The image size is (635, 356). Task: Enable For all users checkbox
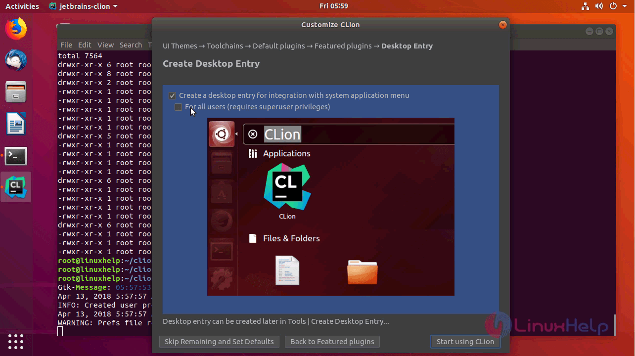tap(178, 107)
